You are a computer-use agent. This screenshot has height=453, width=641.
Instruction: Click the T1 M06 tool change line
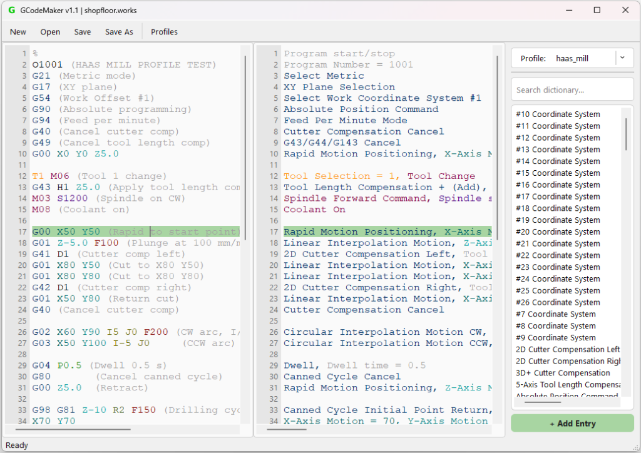[x=100, y=176]
